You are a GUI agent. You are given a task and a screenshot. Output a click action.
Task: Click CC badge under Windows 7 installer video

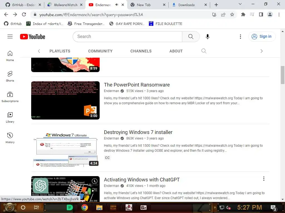click(107, 158)
